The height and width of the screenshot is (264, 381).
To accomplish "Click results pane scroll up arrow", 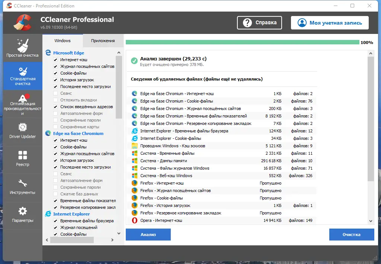I will pyautogui.click(x=371, y=53).
